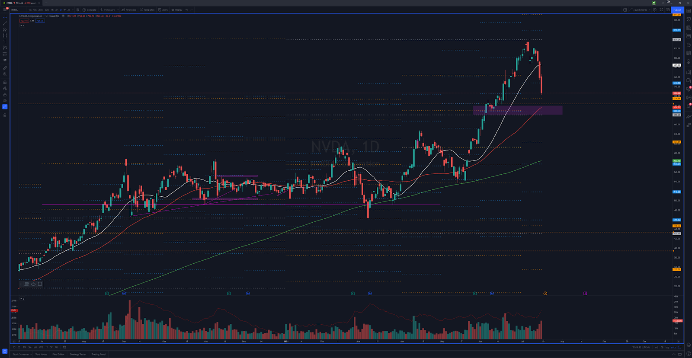Maximize the bottom panel
Screen dimensions: 692x358
679,354
